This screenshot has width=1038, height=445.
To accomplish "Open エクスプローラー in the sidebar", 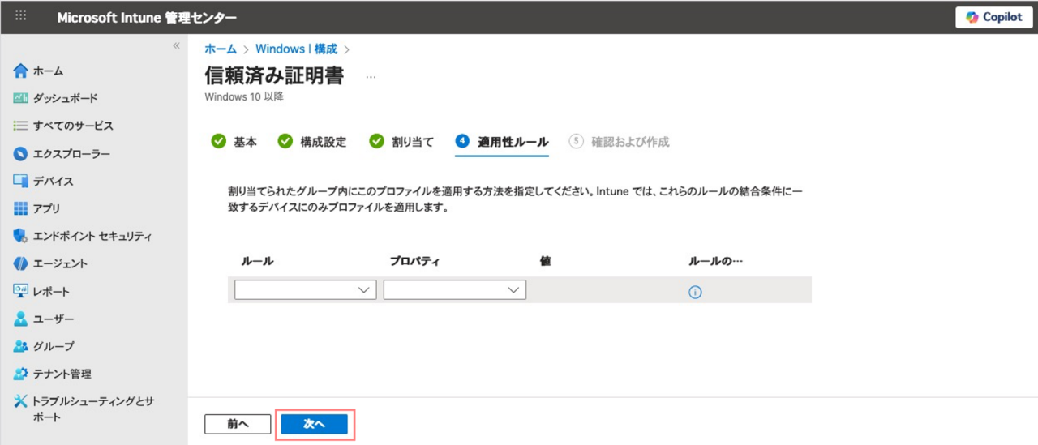I will 71,154.
